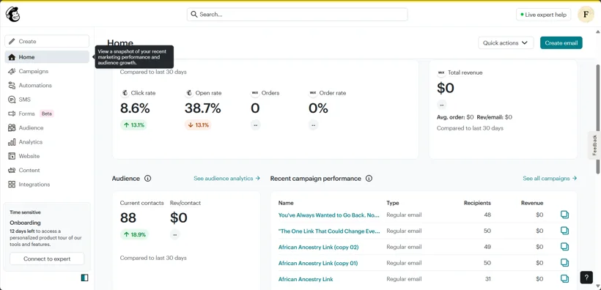Click the Website icon in sidebar
Viewport: 601px width, 290px height.
[12, 156]
